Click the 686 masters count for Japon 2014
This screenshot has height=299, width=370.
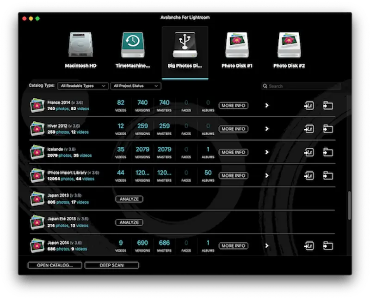click(164, 243)
